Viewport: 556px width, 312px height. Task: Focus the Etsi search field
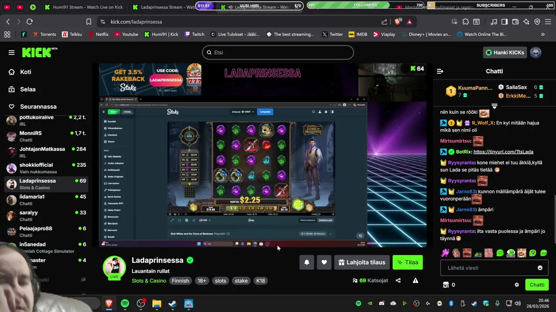tap(278, 52)
